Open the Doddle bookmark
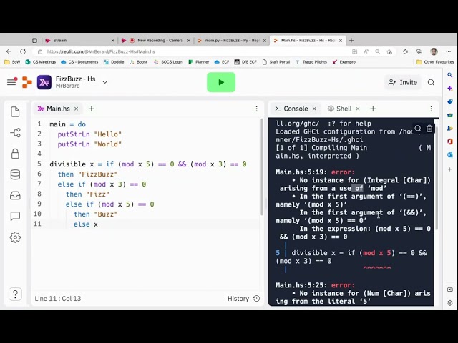The width and height of the screenshot is (458, 343). point(114,62)
